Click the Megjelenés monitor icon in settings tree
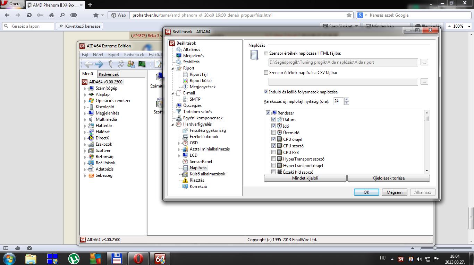This screenshot has width=474, height=265. [x=179, y=56]
